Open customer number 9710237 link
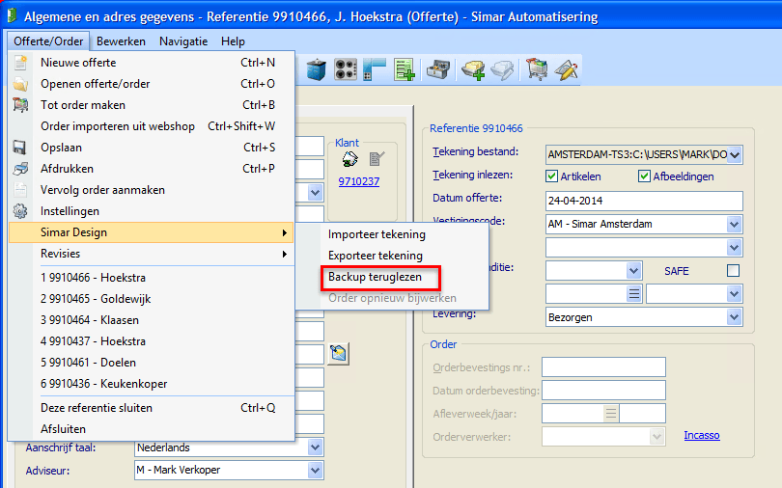Image resolution: width=782 pixels, height=488 pixels. coord(358,181)
